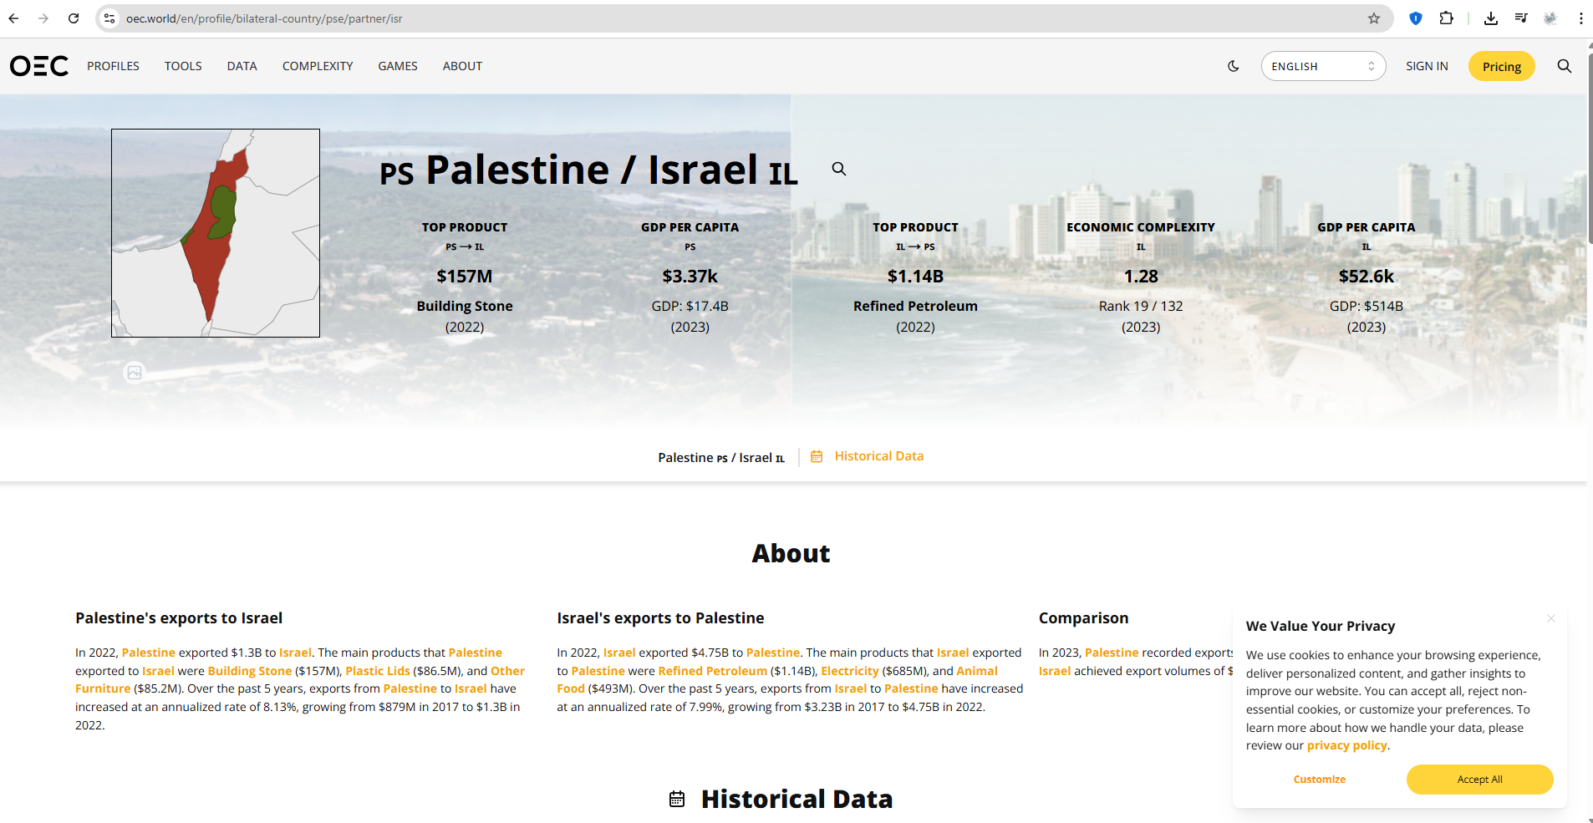Click the magnifier next to Palestine / Israel title
Viewport: 1593px width, 823px height.
coord(839,169)
